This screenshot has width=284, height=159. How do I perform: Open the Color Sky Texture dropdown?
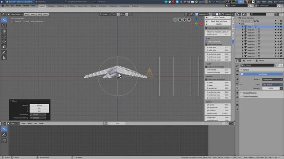[x=272, y=84]
